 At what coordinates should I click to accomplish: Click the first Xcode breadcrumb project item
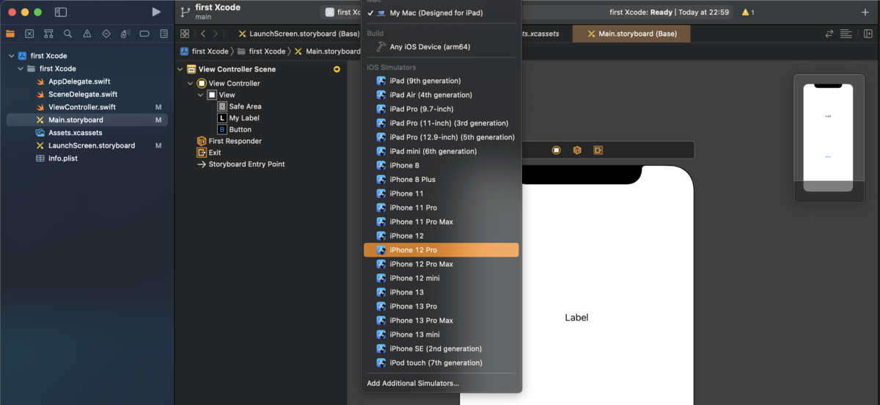click(204, 51)
